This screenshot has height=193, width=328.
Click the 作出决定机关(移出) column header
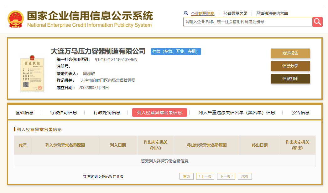297,145
